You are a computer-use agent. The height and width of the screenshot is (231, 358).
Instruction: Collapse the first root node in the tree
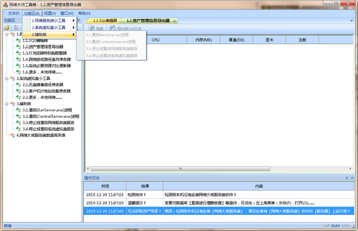click(7, 34)
